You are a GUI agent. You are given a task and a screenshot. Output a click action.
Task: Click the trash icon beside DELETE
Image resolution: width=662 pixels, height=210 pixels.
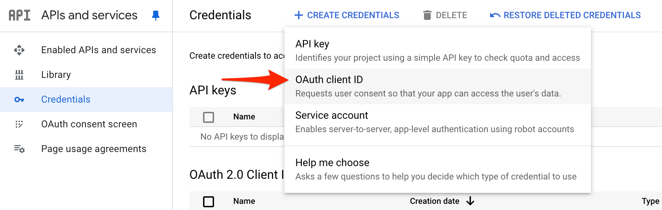427,15
